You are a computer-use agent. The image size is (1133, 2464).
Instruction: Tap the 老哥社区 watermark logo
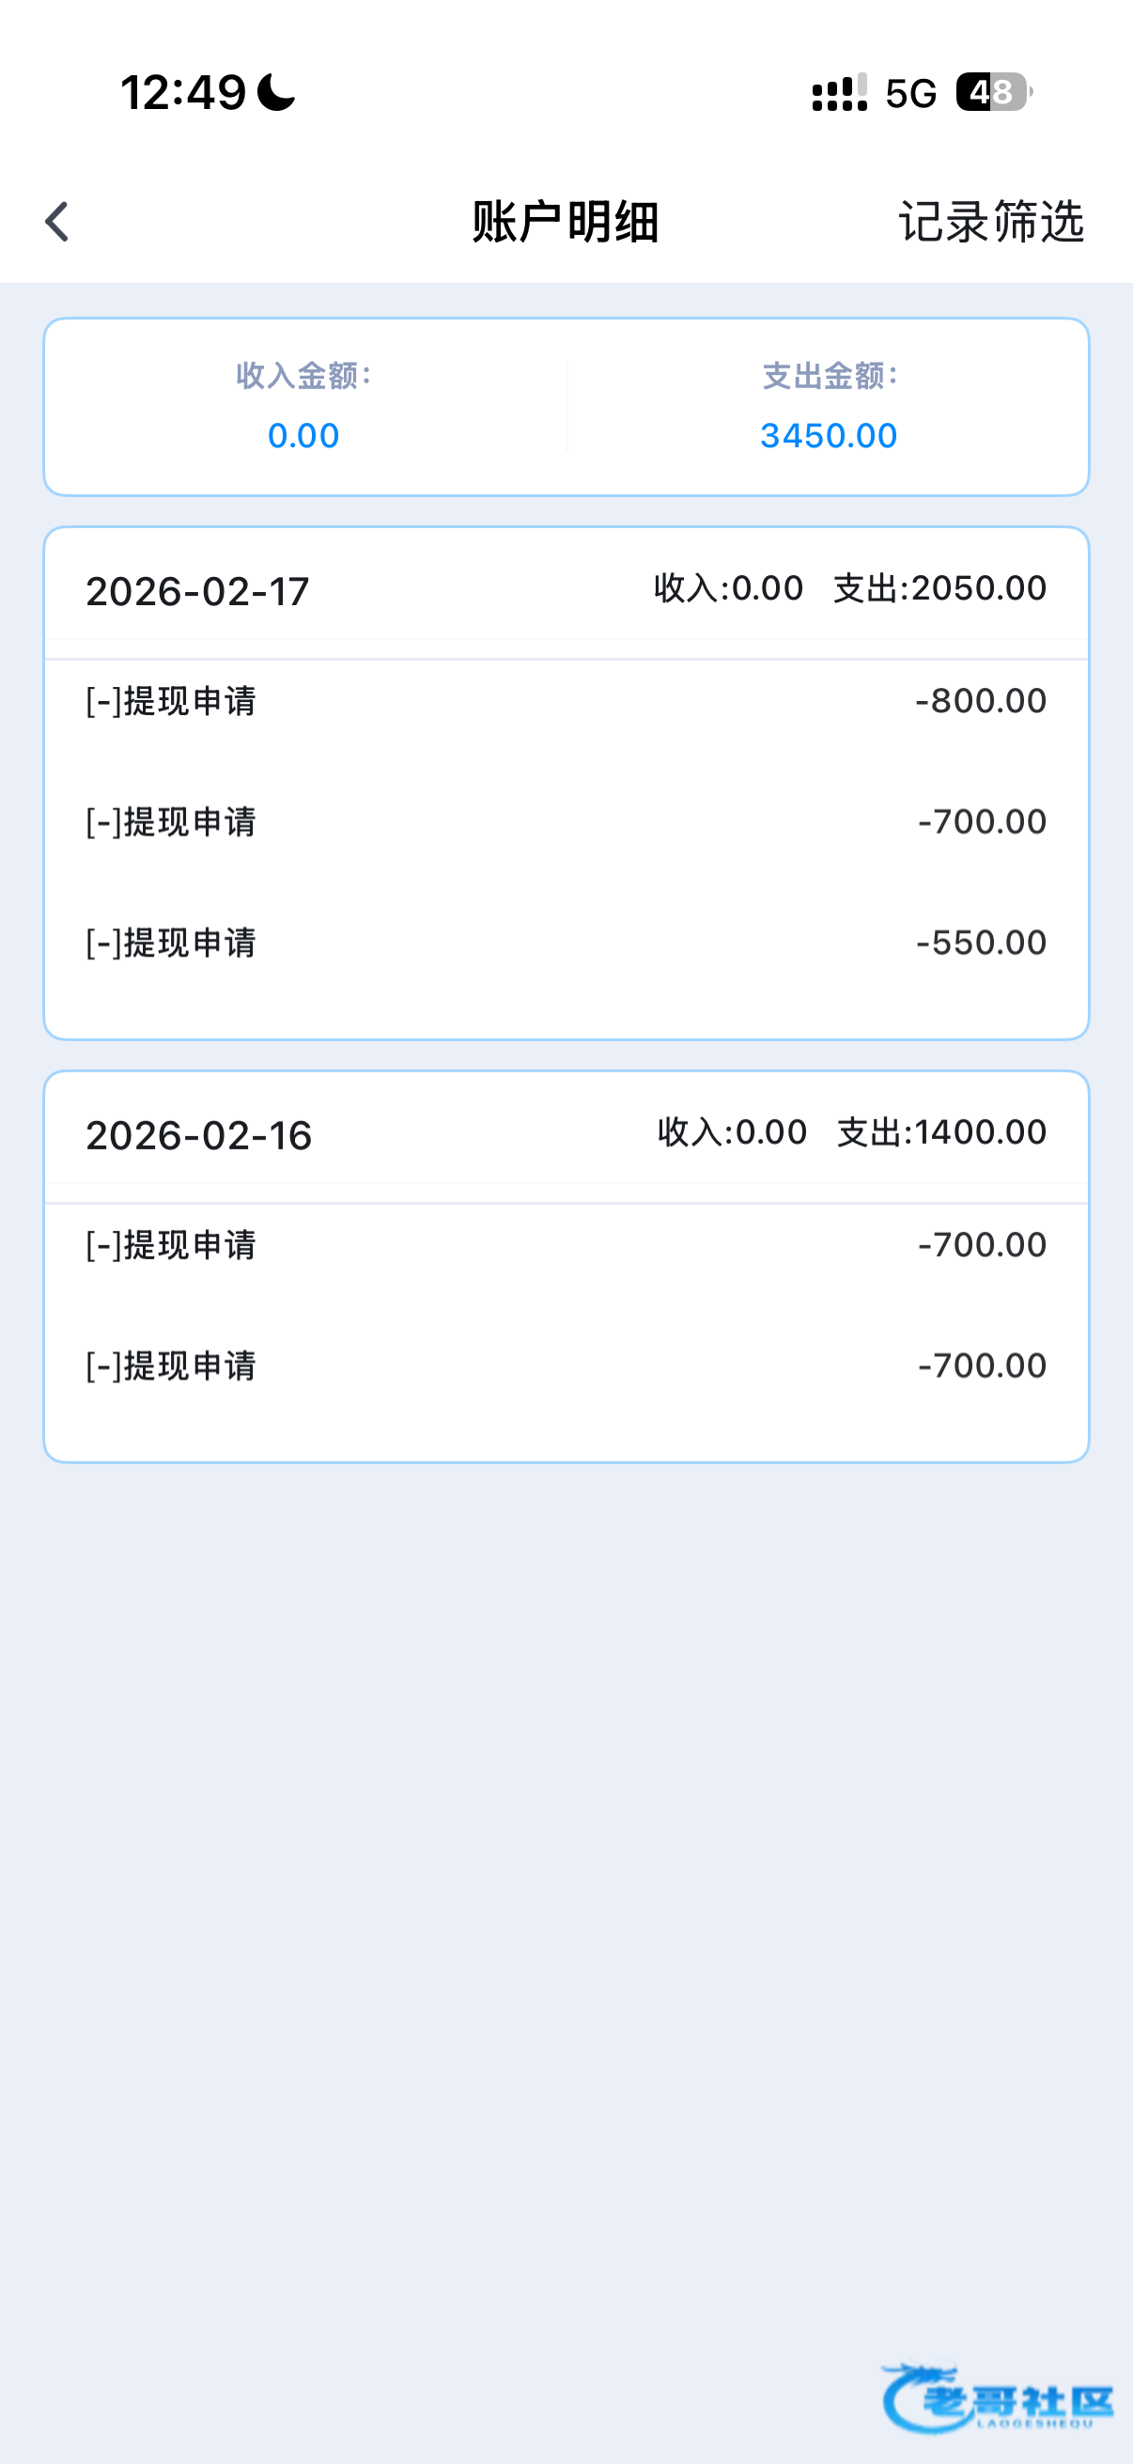click(x=999, y=2399)
